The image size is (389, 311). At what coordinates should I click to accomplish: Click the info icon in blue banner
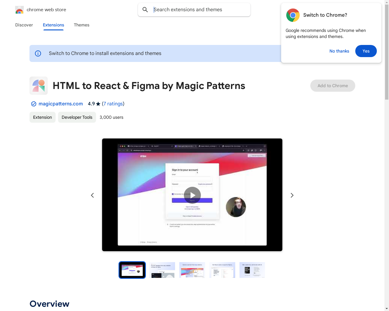tap(38, 53)
